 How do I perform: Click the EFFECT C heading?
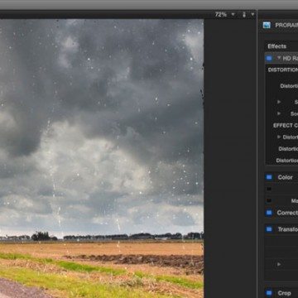tap(286, 125)
